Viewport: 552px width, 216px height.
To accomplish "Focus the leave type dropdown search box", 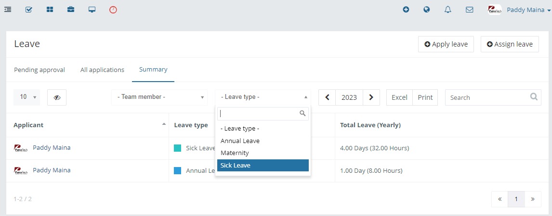I will pyautogui.click(x=263, y=114).
